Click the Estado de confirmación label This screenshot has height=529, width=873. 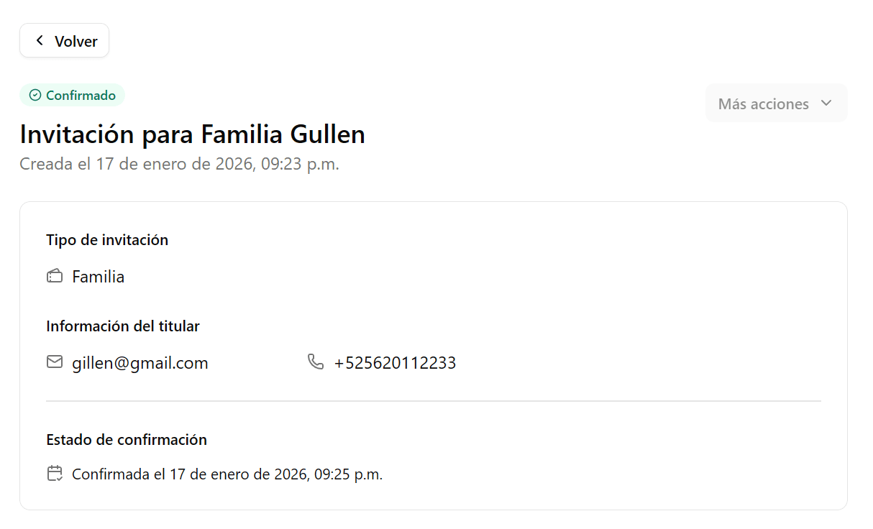tap(127, 440)
